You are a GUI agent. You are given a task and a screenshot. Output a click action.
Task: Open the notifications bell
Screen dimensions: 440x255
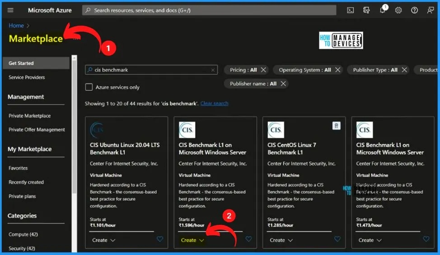click(383, 10)
